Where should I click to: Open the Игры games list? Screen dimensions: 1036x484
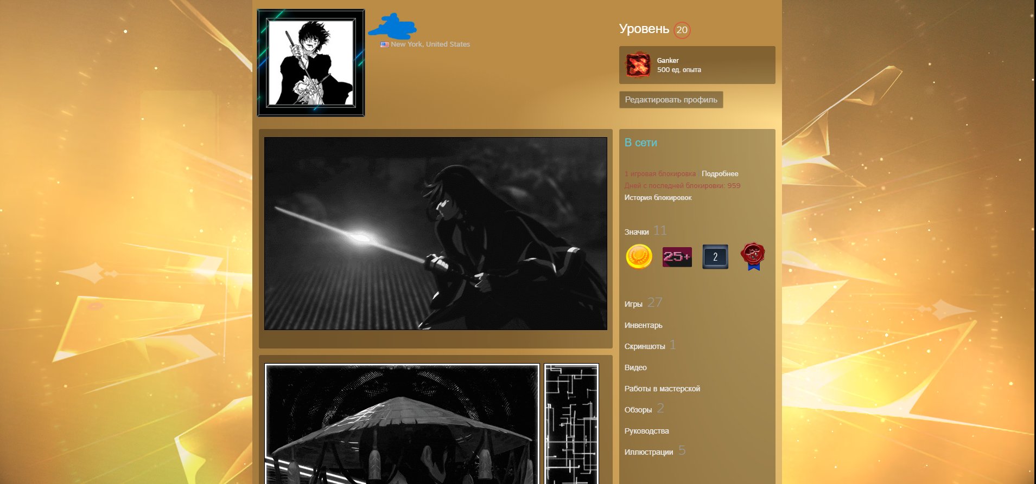click(633, 304)
